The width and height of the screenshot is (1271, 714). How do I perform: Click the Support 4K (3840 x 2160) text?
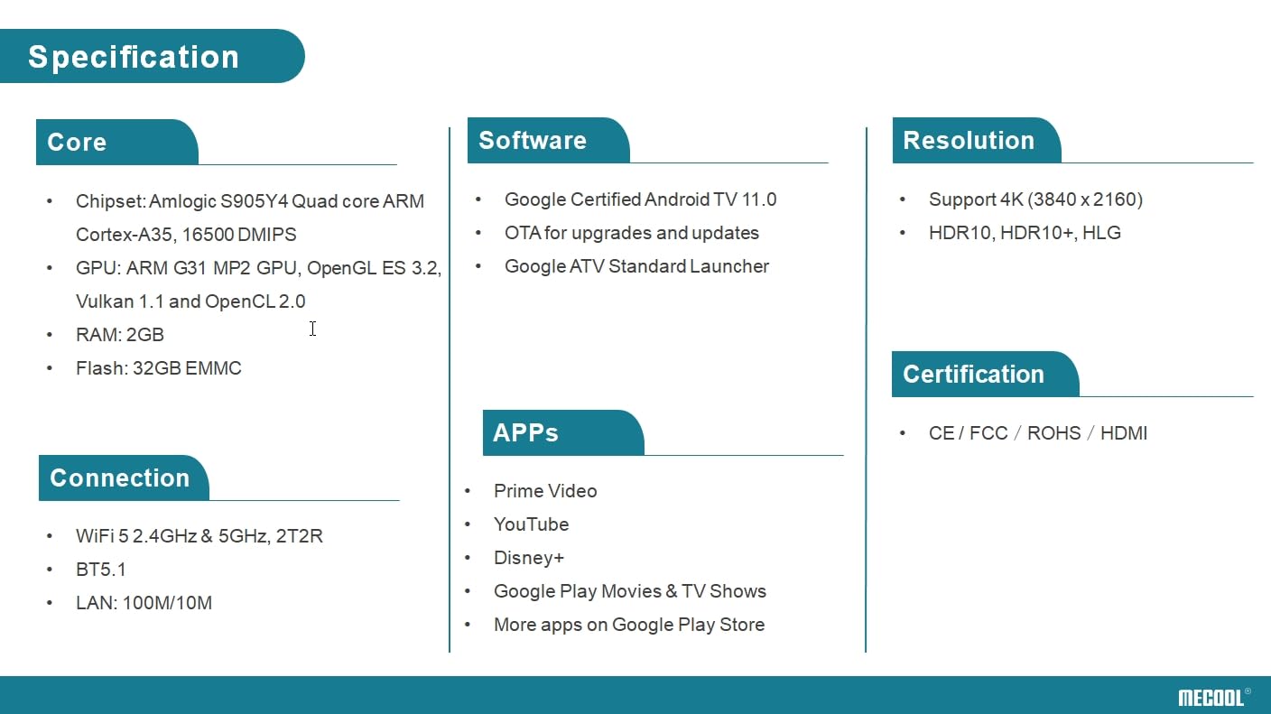coord(1035,199)
